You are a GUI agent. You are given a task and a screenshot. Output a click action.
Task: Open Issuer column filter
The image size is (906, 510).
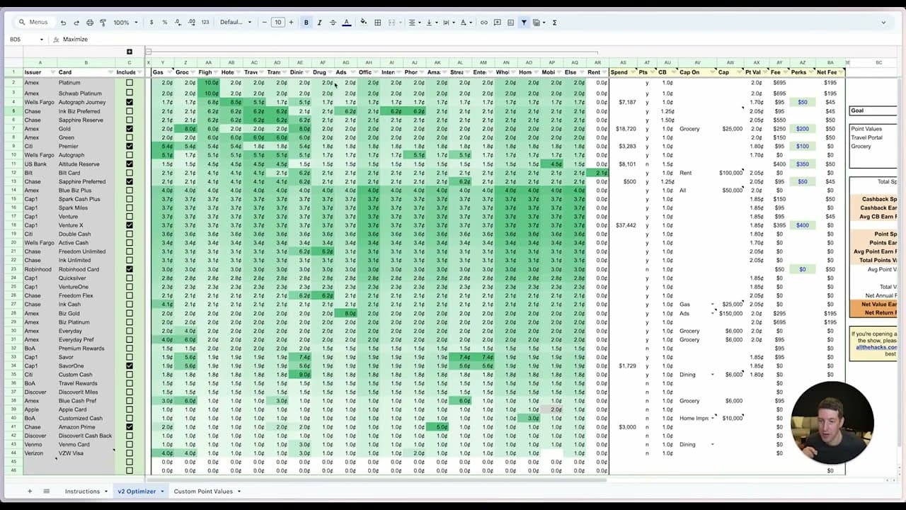click(x=52, y=72)
